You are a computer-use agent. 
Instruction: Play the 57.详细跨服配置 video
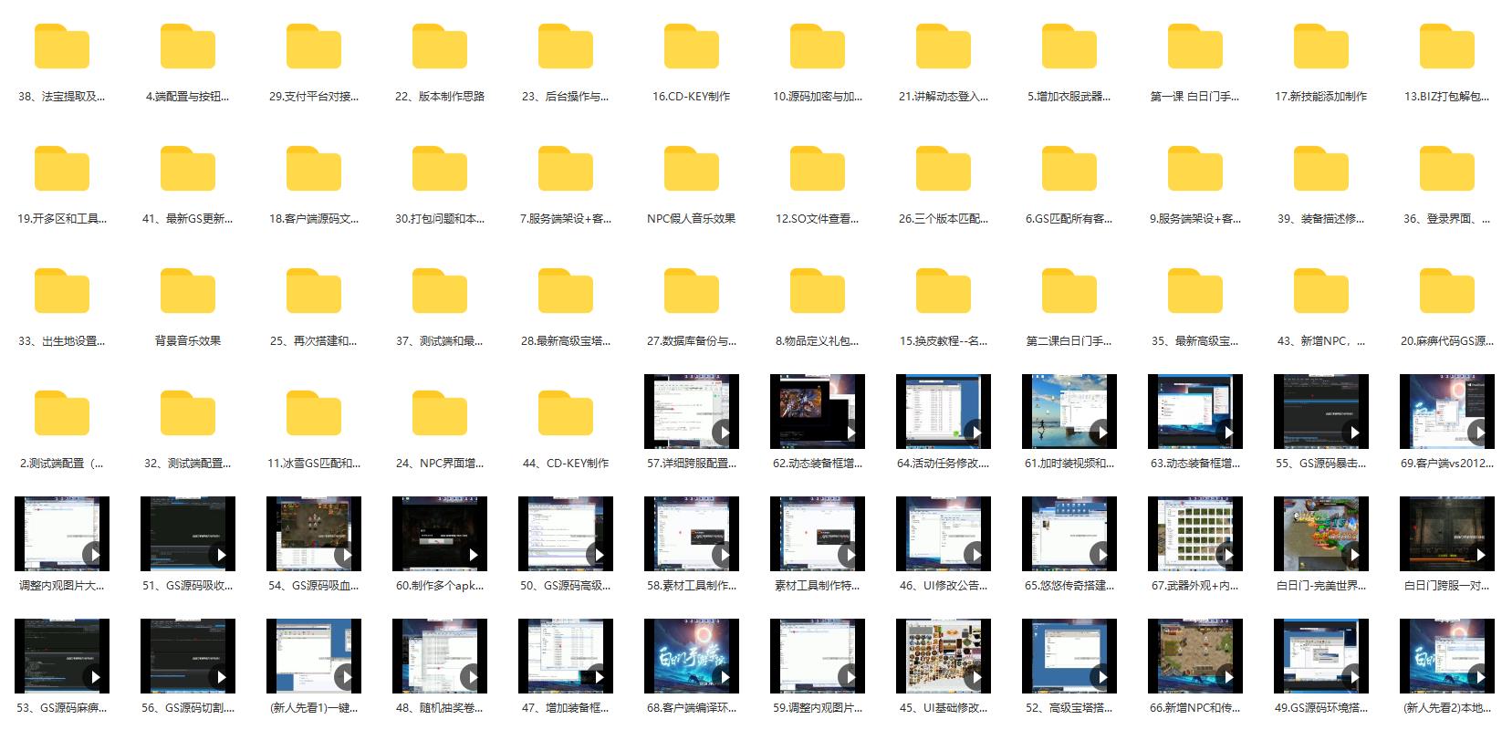pyautogui.click(x=691, y=412)
